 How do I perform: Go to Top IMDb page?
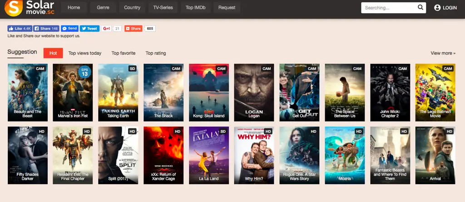(x=196, y=8)
